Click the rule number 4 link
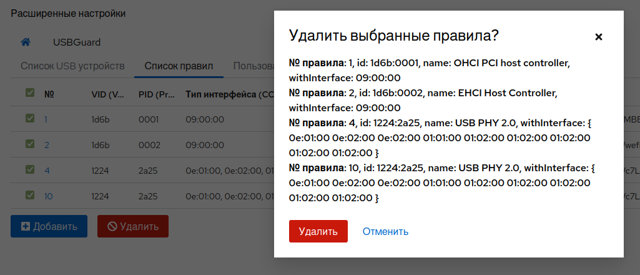 coord(47,171)
